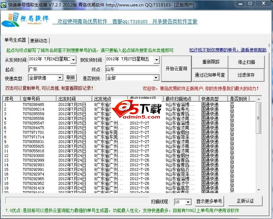Expand the 从发货时间 date dropdown
The height and width of the screenshot is (219, 273).
point(74,60)
